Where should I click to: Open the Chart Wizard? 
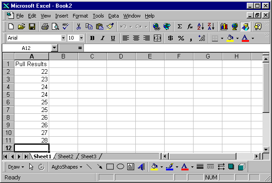click(x=224, y=27)
